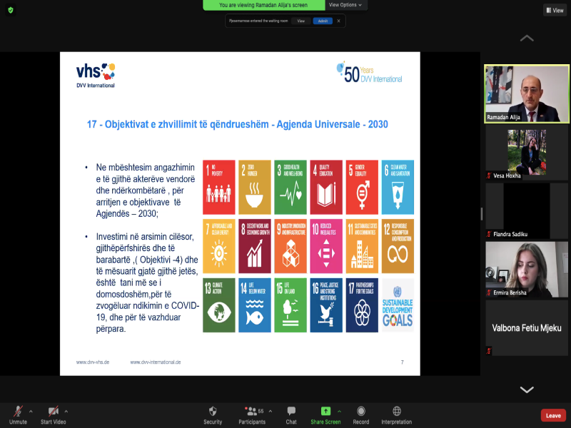Image resolution: width=571 pixels, height=428 pixels.
Task: Click the green Share Screen icon
Action: point(325,411)
